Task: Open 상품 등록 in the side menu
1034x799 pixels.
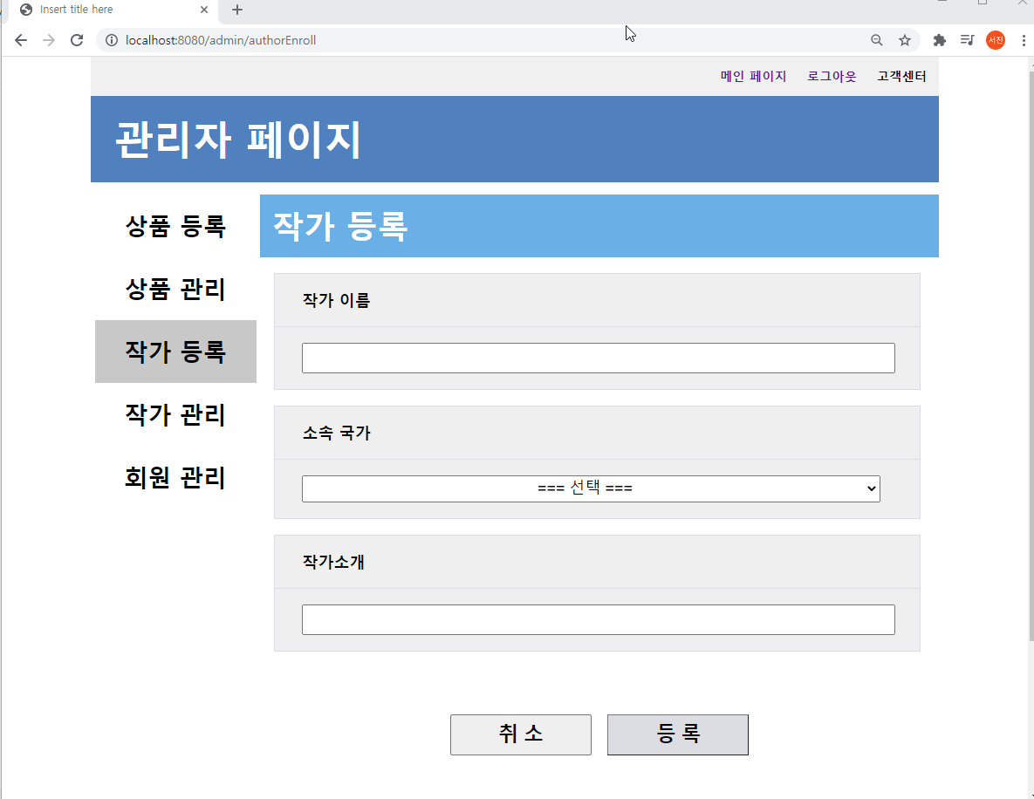Action: 175,226
